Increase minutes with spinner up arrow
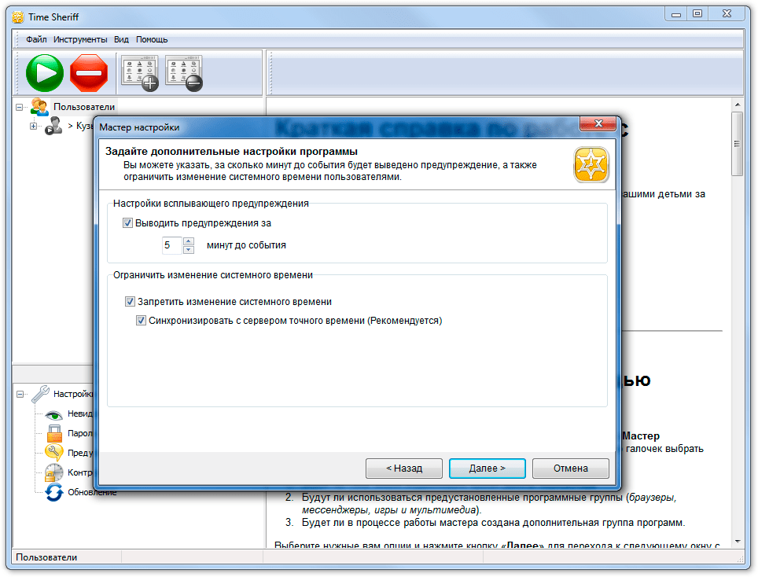758x577 pixels. [189, 241]
